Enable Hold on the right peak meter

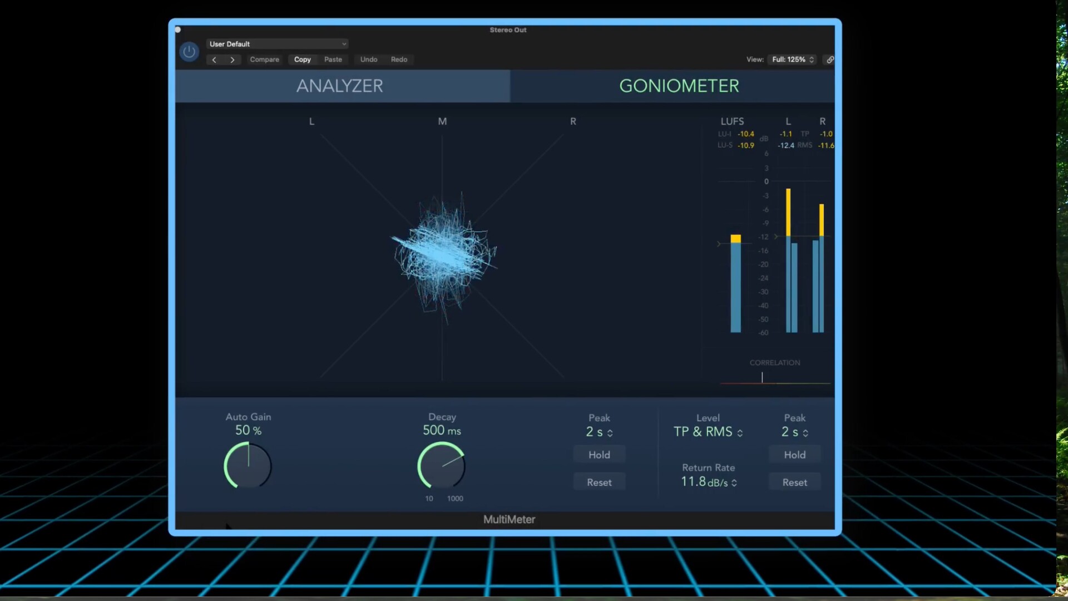click(794, 454)
